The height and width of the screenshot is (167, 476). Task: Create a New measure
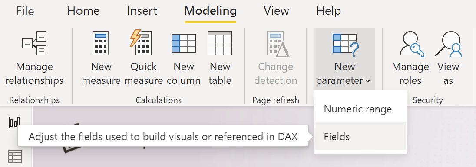[101, 58]
